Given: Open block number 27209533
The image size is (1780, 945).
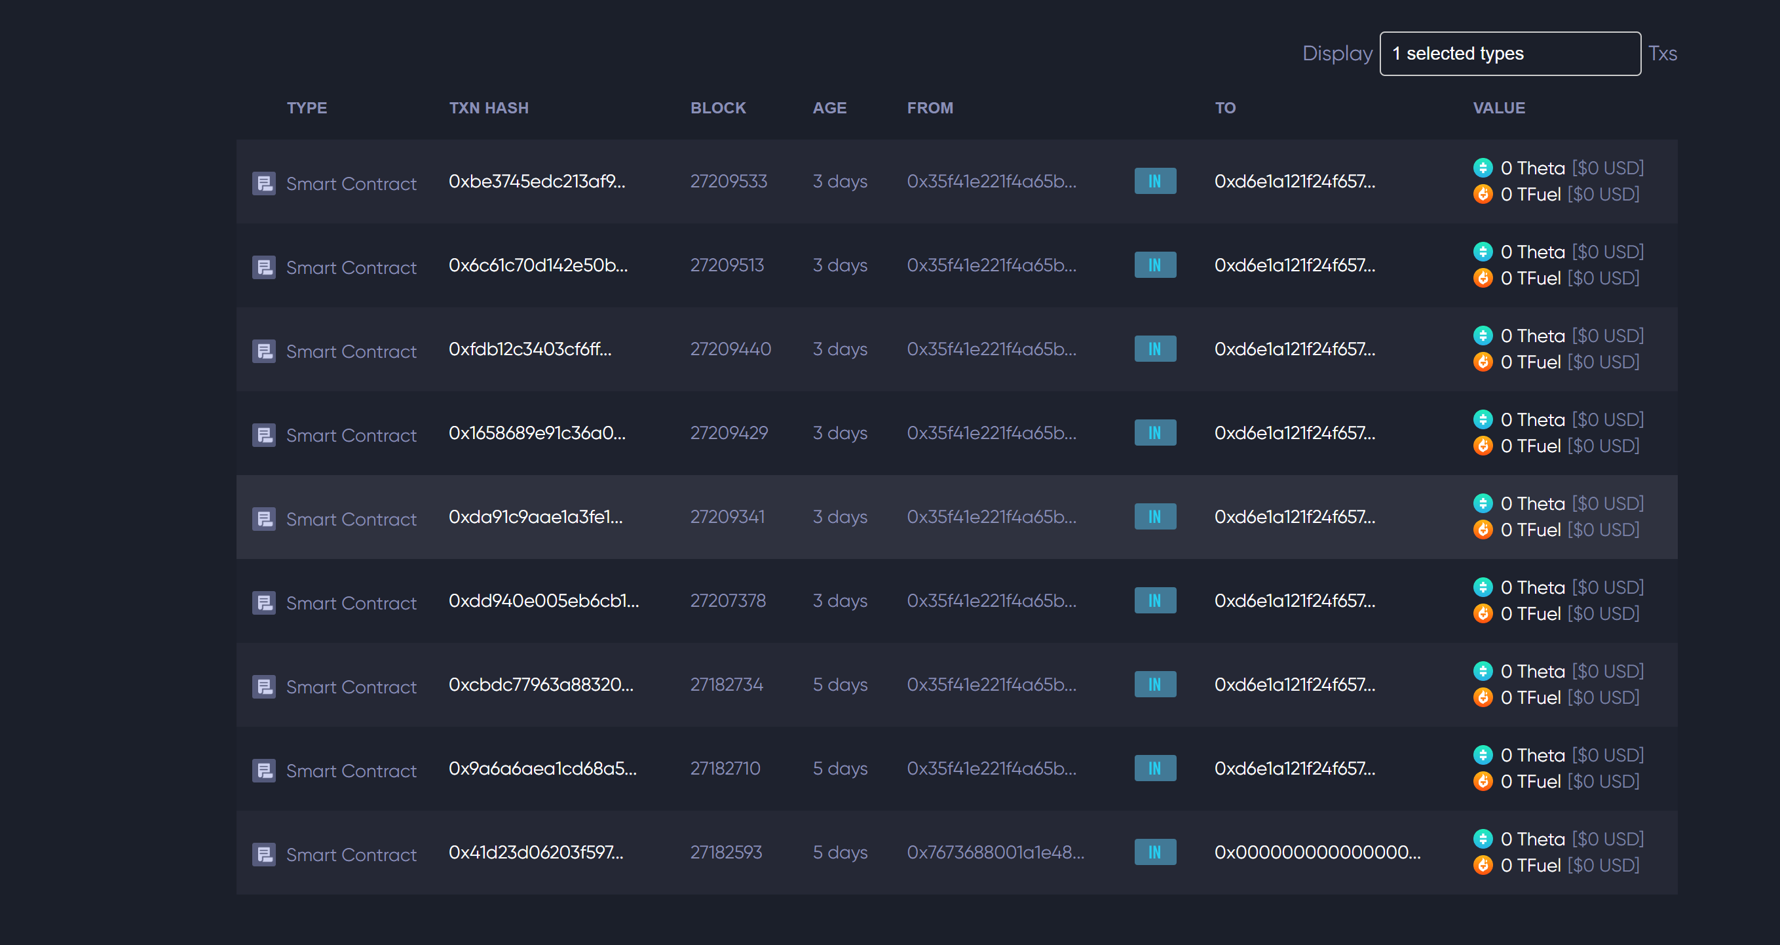Looking at the screenshot, I should [x=729, y=181].
